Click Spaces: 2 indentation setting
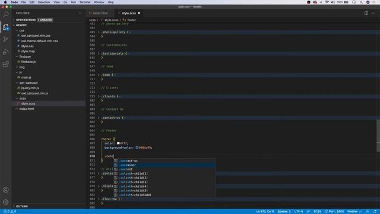380x214 pixels. (284, 212)
